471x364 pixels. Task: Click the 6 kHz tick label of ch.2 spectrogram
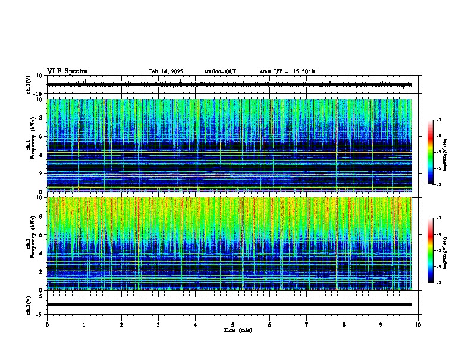[41, 235]
